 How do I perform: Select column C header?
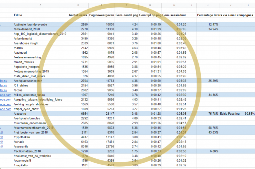coord(40,5)
